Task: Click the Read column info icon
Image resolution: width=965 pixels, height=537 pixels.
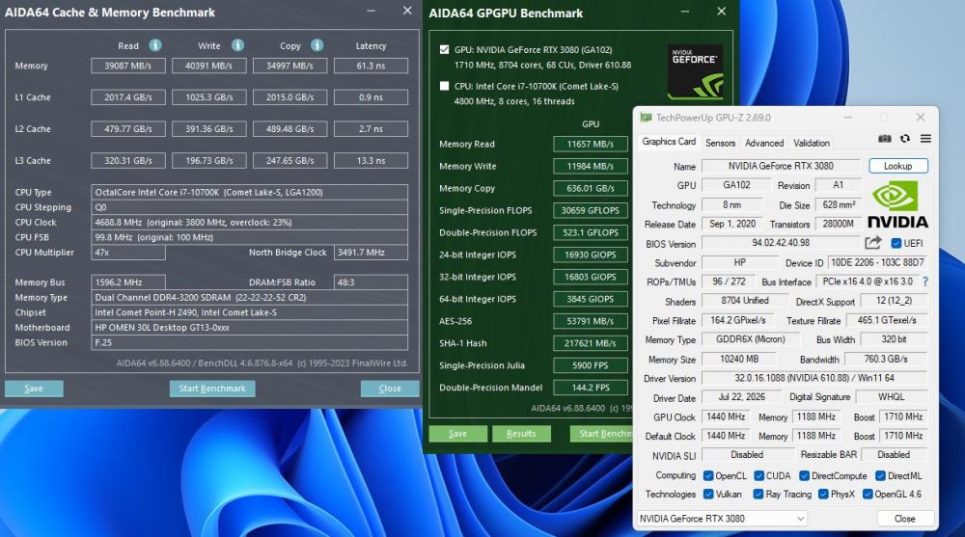Action: click(155, 45)
